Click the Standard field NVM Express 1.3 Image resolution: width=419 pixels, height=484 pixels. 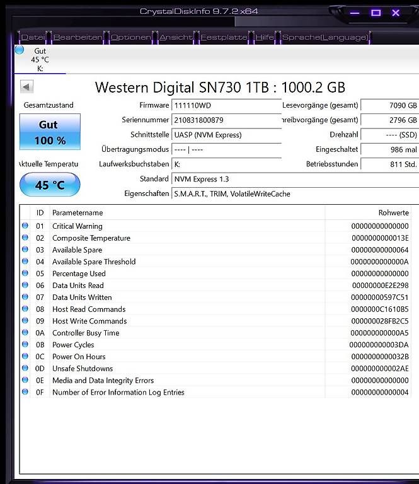pos(295,179)
